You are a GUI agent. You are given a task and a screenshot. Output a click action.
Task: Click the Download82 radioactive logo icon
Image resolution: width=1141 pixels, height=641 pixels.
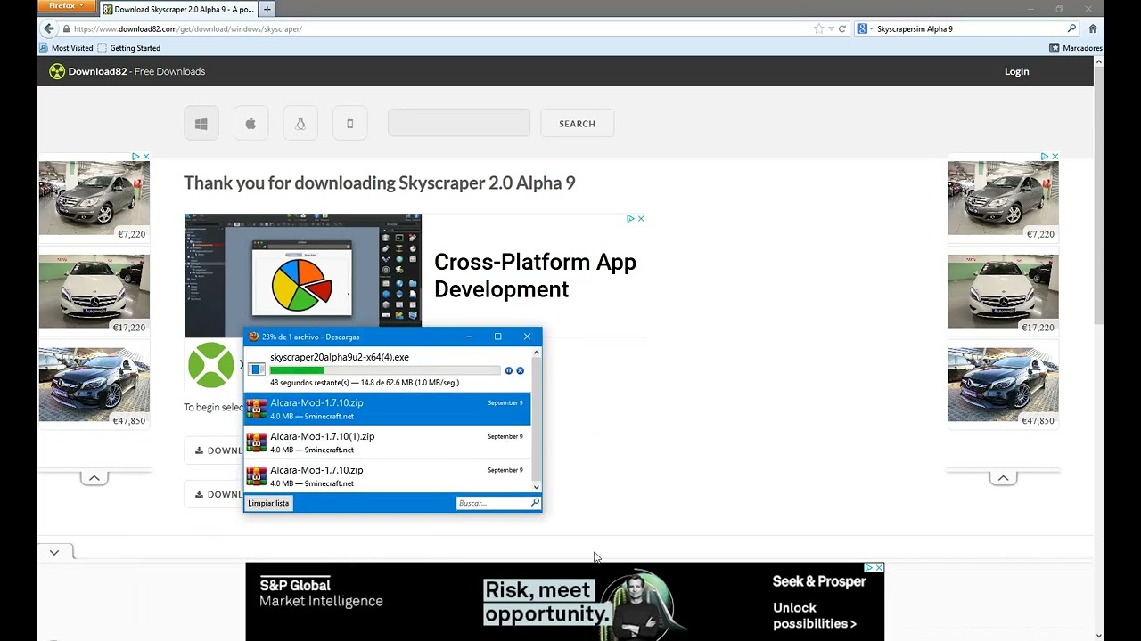click(57, 71)
